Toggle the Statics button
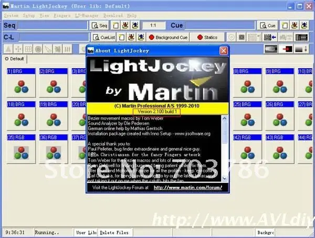Screen dimensions: 315x238 point(207,37)
